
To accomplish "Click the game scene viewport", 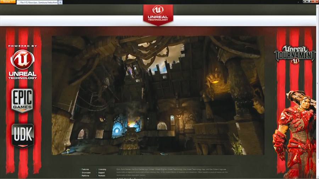I will click(158, 95).
